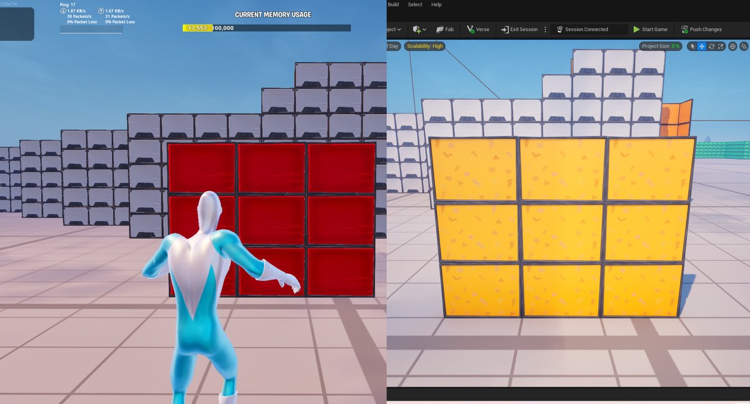Click the Exit Session button
This screenshot has height=404, width=750.
(519, 29)
